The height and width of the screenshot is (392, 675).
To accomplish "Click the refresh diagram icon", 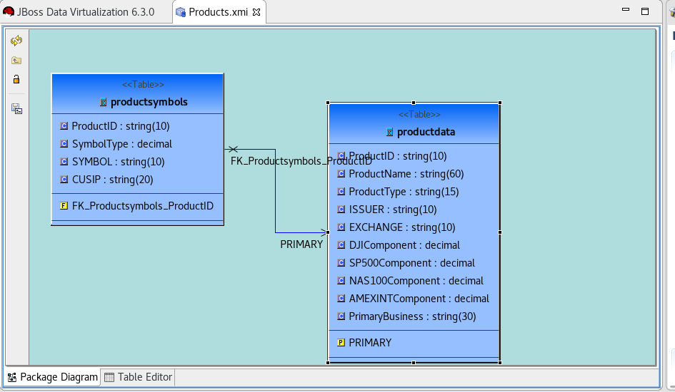I will pos(16,41).
